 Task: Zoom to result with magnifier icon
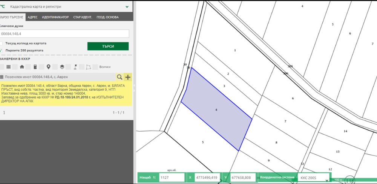120,77
